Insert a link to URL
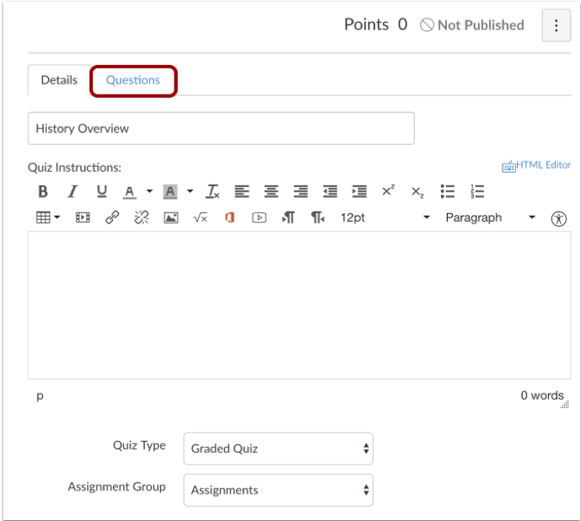The height and width of the screenshot is (521, 581). pos(112,218)
